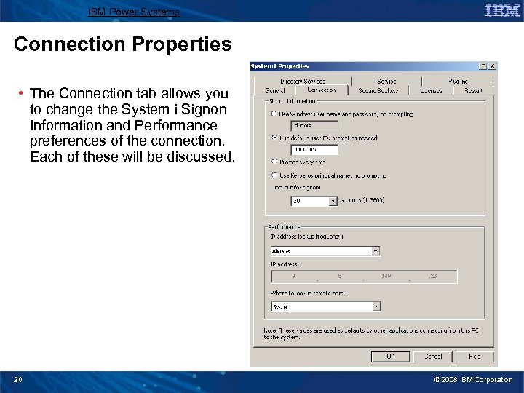The image size is (524, 393).
Task: Click the System i Properties title bar text
Action: (279, 66)
